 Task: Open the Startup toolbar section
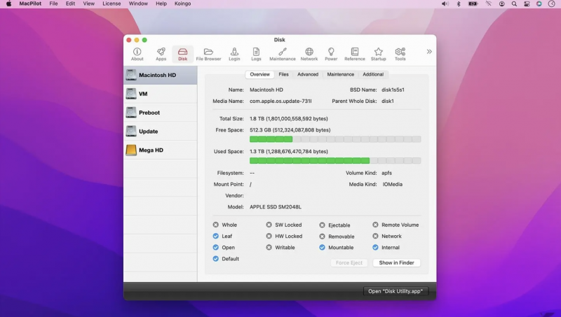pos(378,55)
